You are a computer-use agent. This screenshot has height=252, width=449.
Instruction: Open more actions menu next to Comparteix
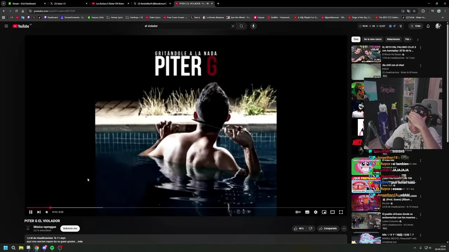(x=344, y=229)
